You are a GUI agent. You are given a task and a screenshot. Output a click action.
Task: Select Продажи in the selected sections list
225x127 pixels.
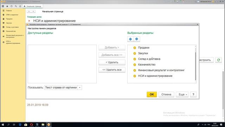point(144,48)
